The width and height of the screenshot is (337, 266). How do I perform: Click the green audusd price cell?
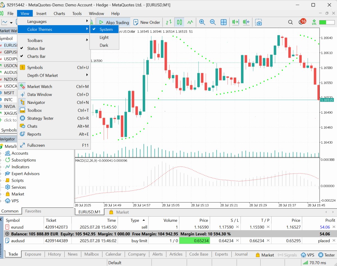[194, 241]
